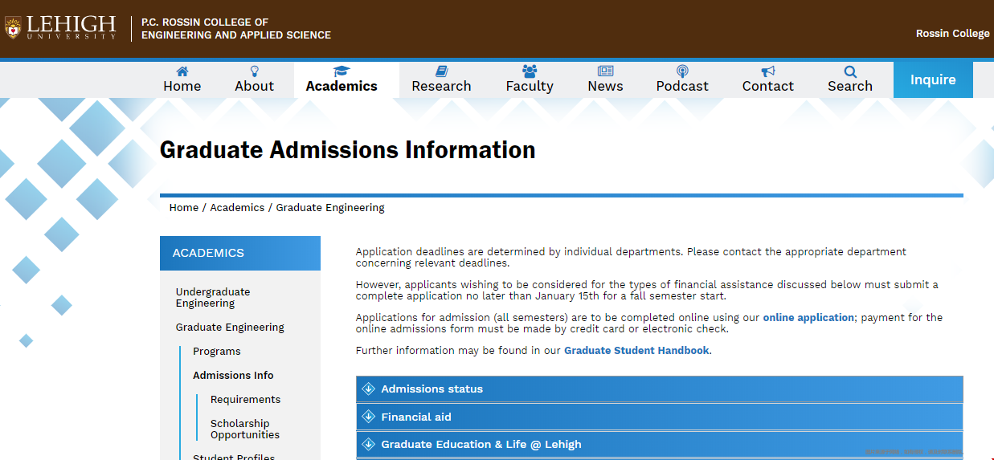Viewport: 994px width, 460px height.
Task: Click the ACADEMICS sidebar header
Action: (240, 253)
